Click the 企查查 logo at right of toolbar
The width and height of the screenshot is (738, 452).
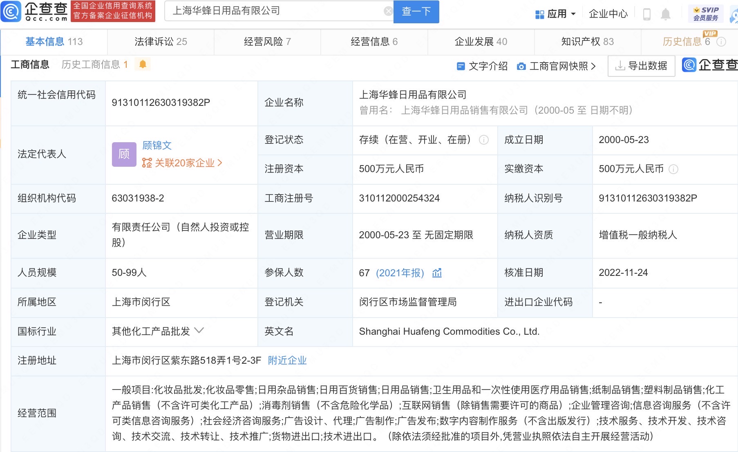710,65
